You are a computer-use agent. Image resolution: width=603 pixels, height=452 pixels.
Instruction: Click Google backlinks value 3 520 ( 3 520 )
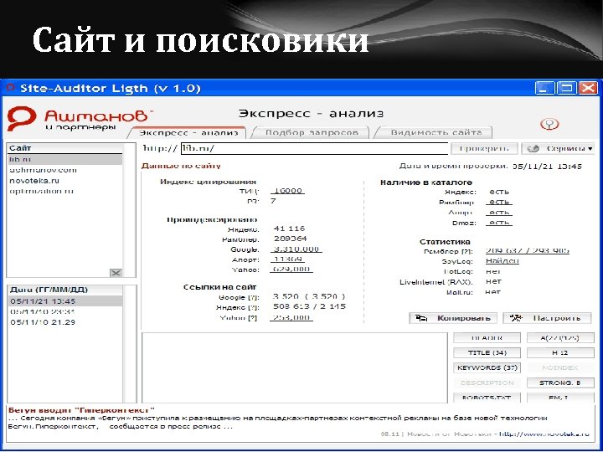click(309, 296)
